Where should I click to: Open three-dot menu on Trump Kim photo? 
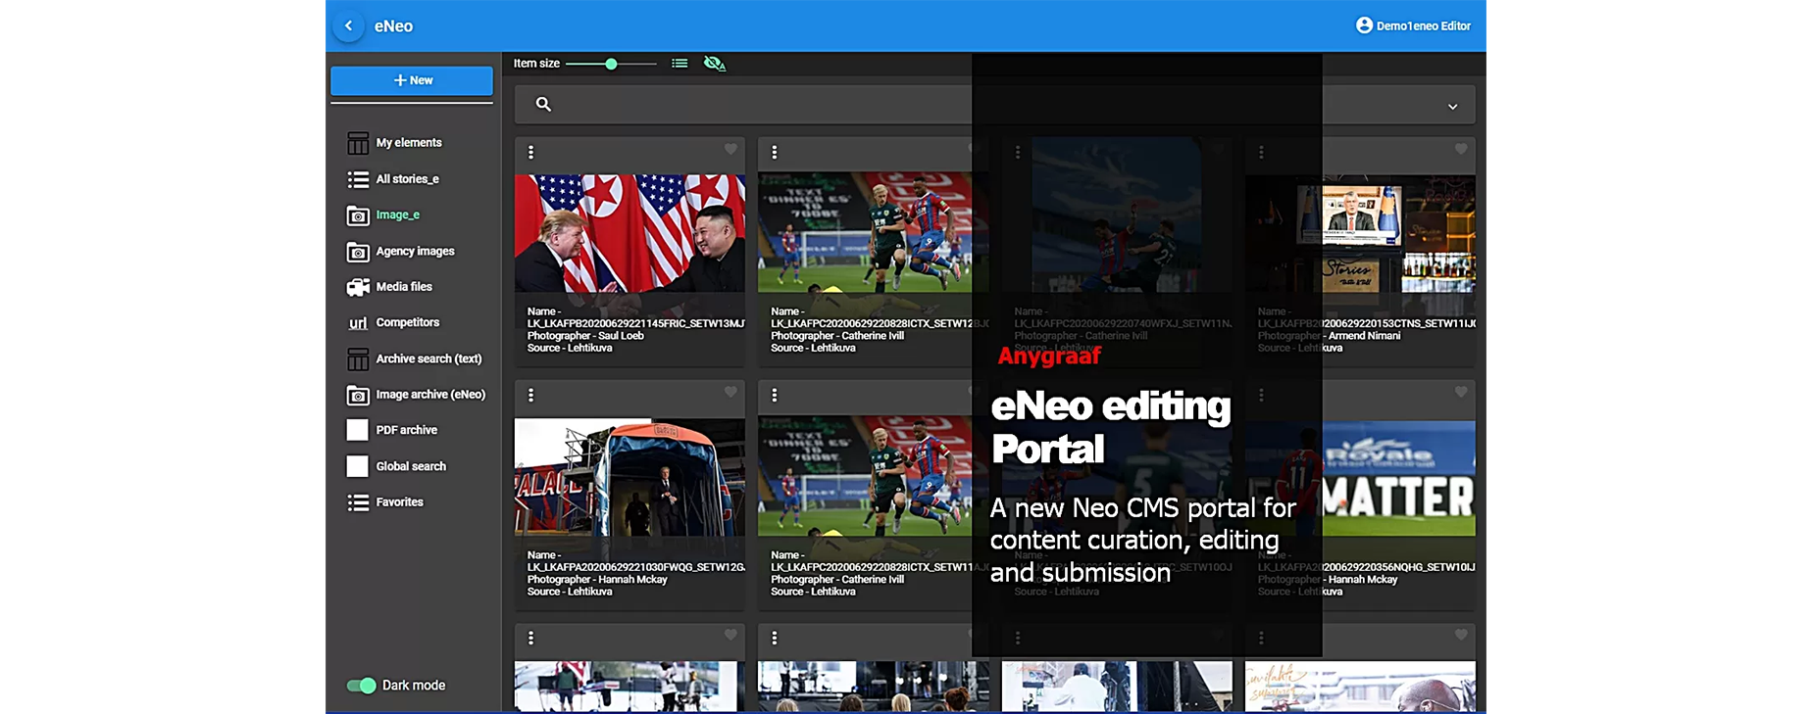pyautogui.click(x=531, y=153)
